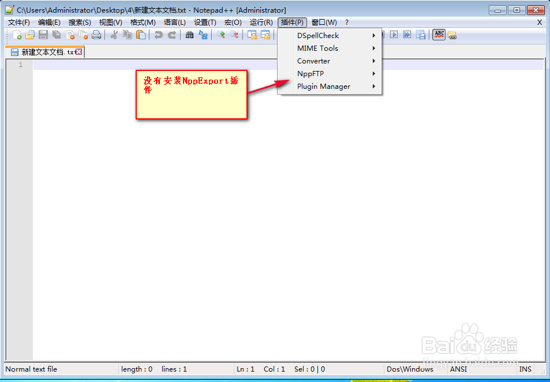
Task: Maximize the Notepad++ window
Action: click(x=517, y=10)
